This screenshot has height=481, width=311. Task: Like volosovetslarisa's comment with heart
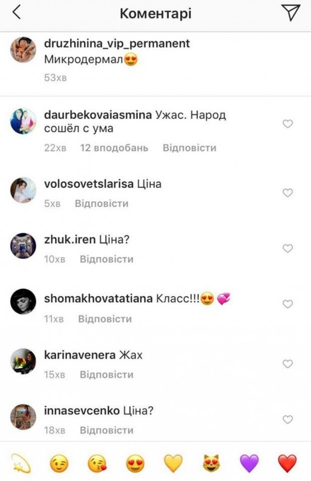287,192
